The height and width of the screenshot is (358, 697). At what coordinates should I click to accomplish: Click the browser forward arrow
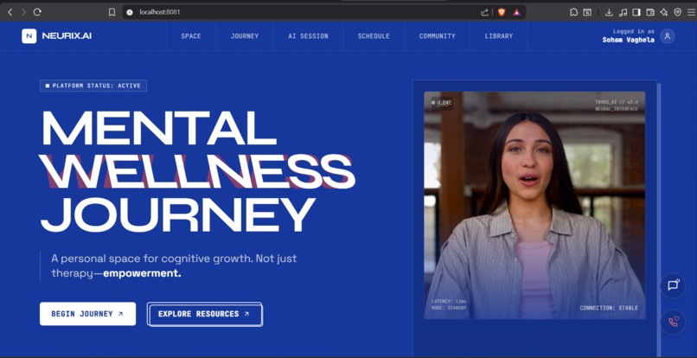23,12
